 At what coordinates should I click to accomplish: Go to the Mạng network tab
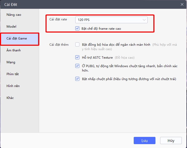click(x=11, y=62)
